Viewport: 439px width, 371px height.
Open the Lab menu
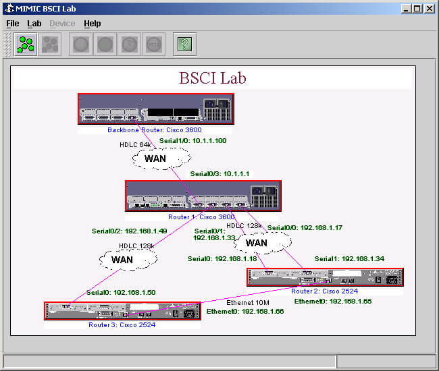coord(34,24)
